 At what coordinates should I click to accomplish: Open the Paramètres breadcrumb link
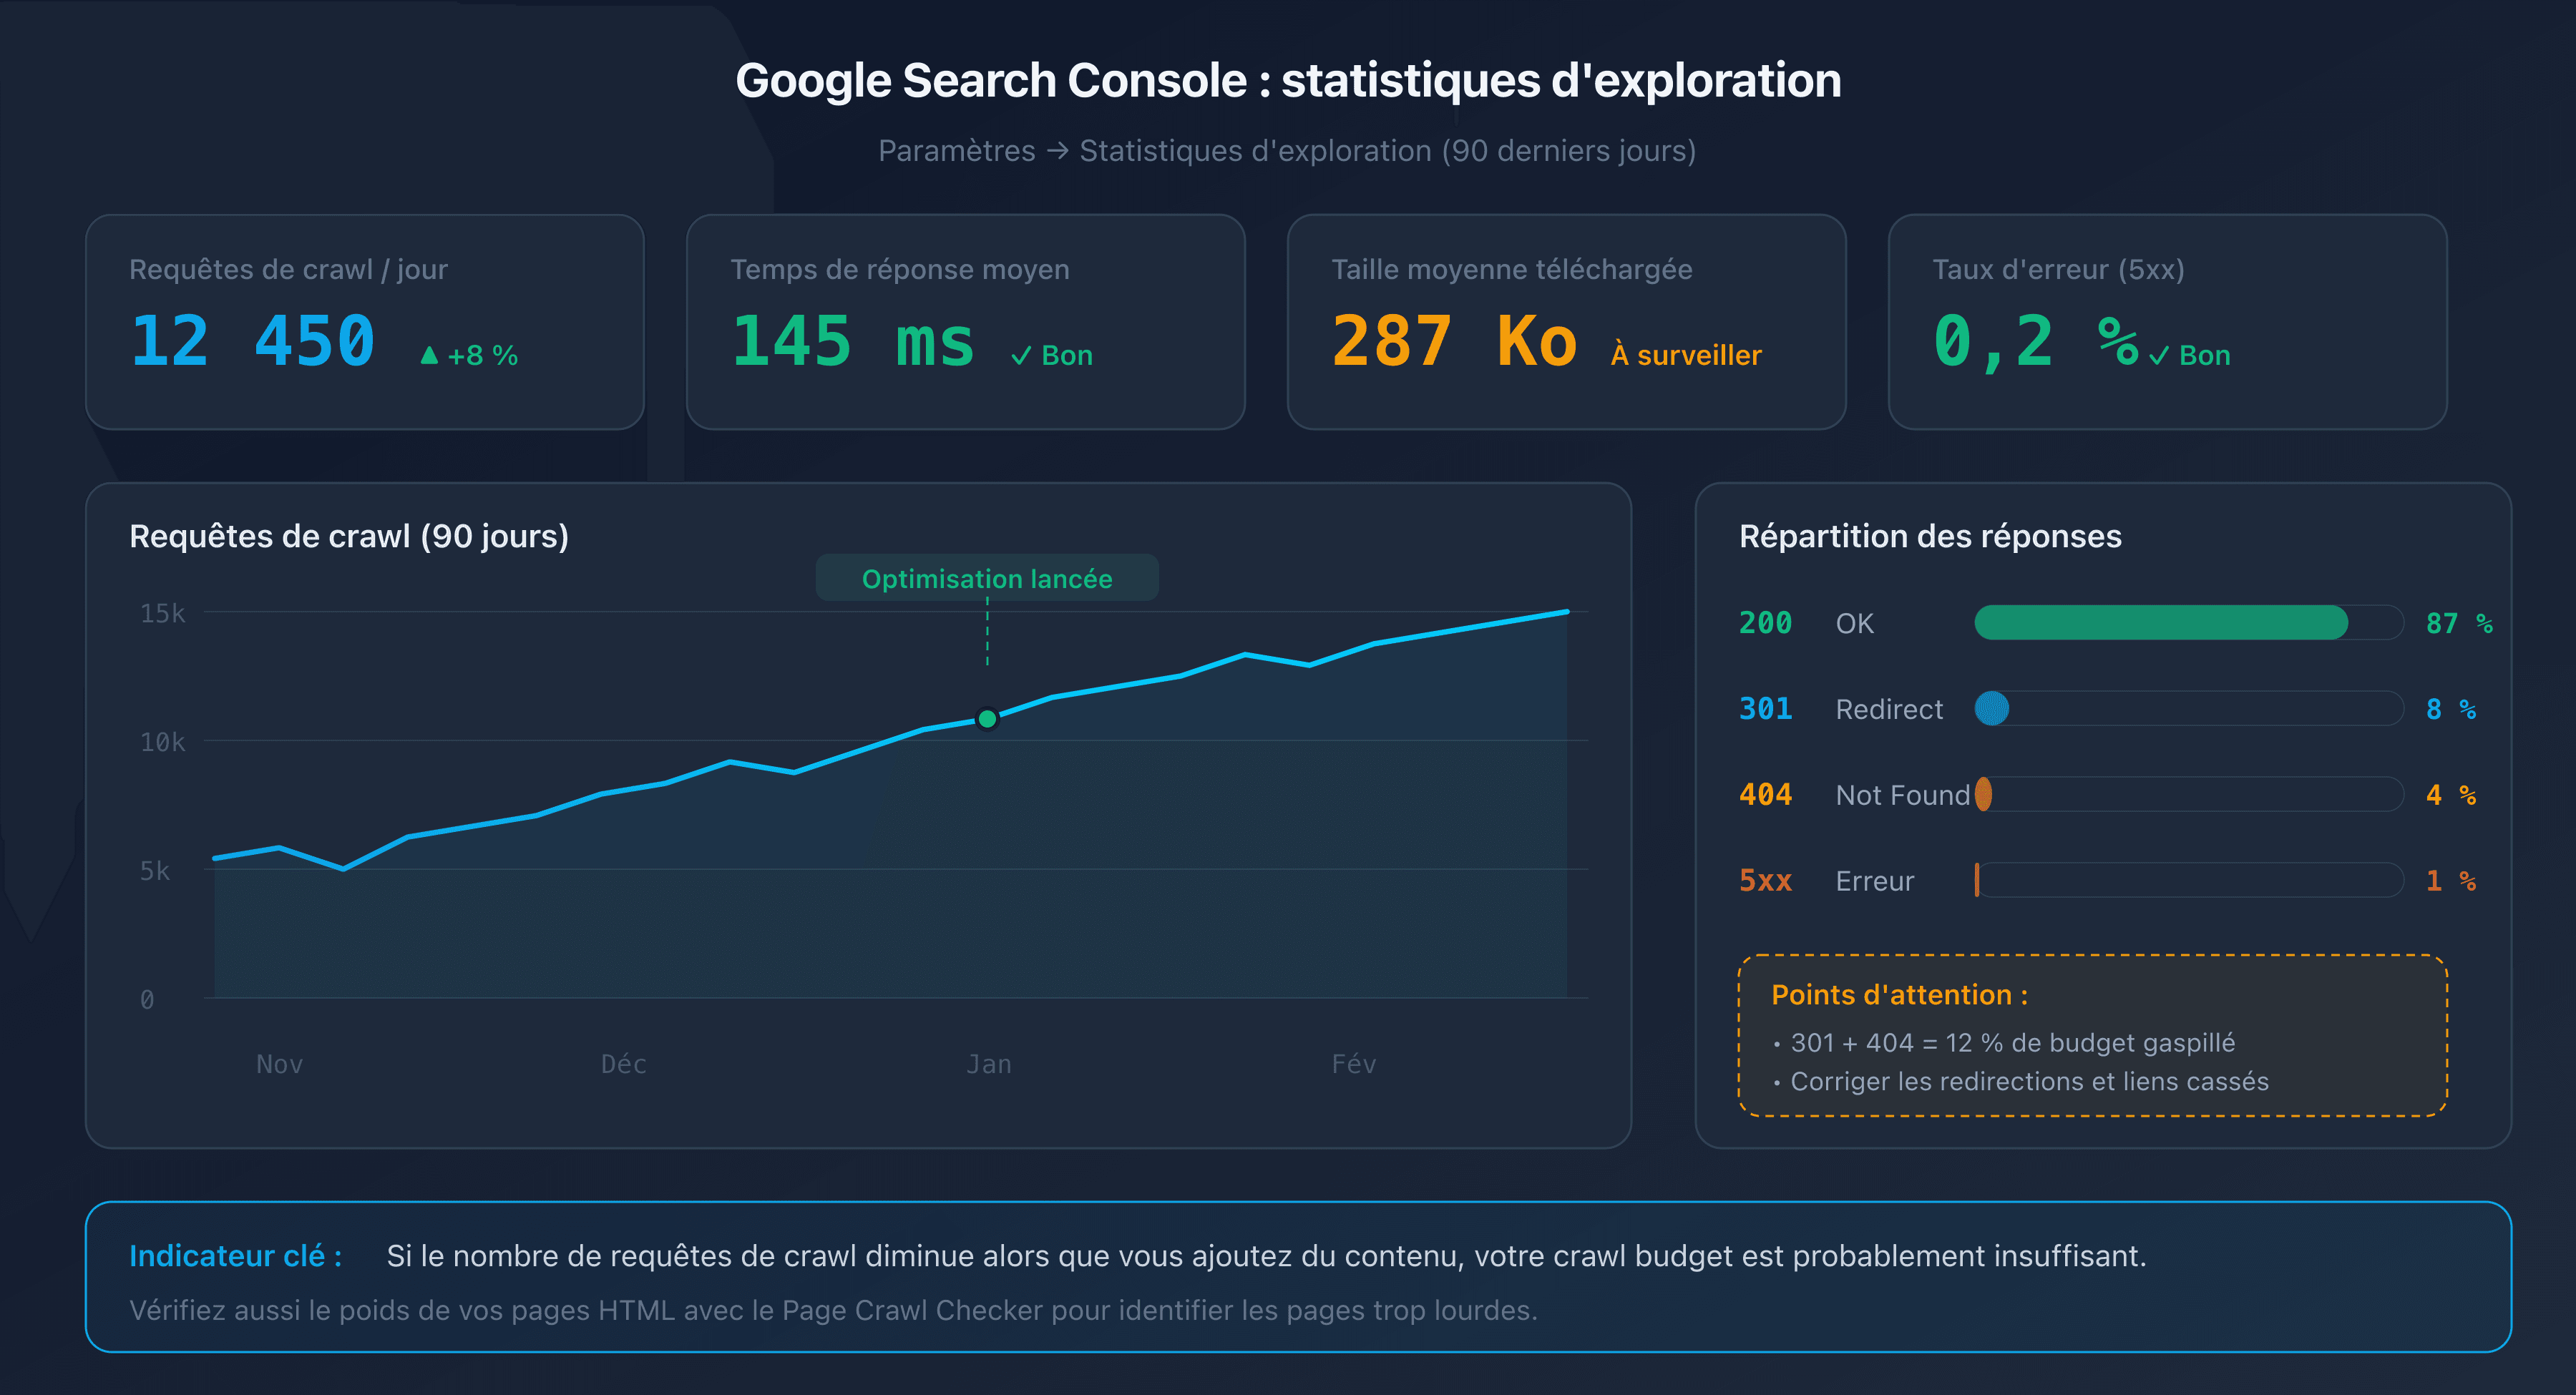click(956, 151)
